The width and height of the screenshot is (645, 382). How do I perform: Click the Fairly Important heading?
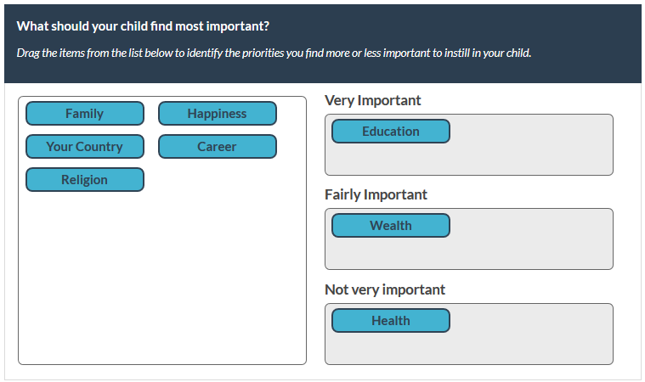pos(376,194)
